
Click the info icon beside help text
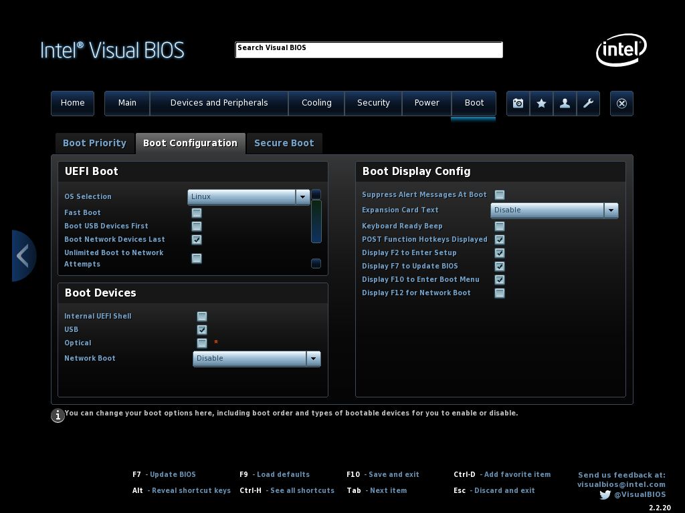point(58,415)
